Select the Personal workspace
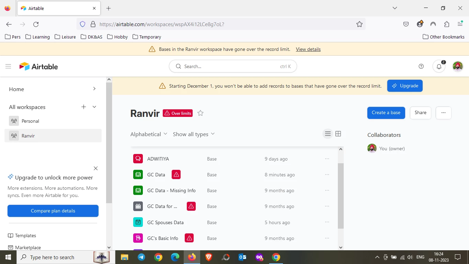469x264 pixels. coord(53,121)
